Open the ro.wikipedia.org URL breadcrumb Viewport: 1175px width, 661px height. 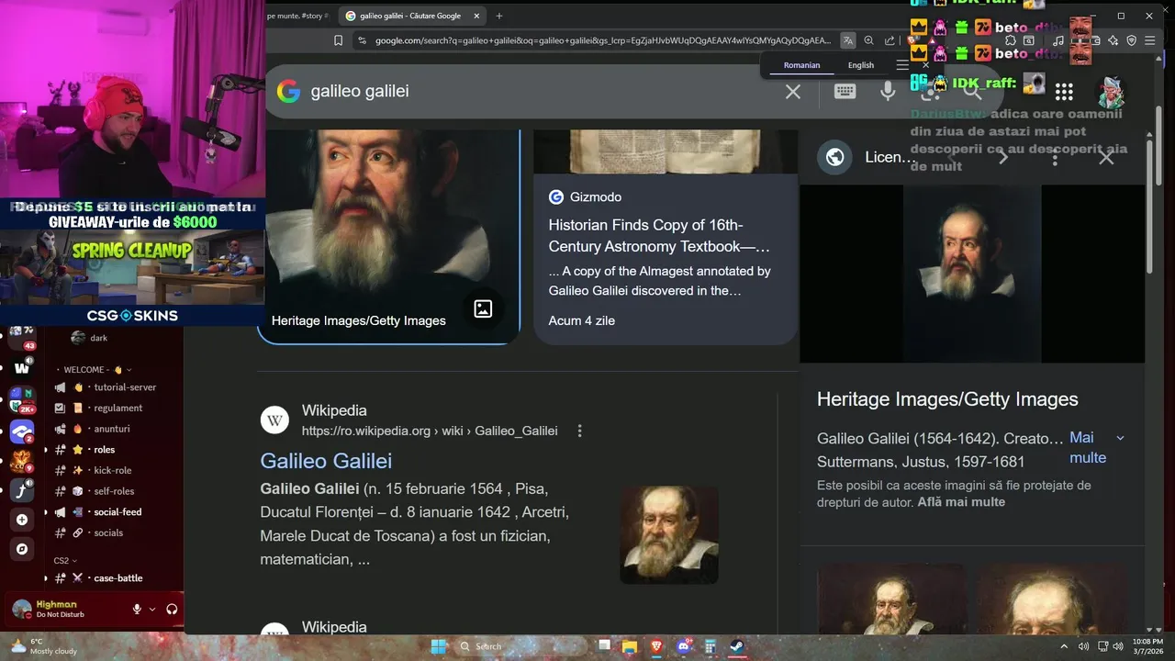click(x=430, y=431)
